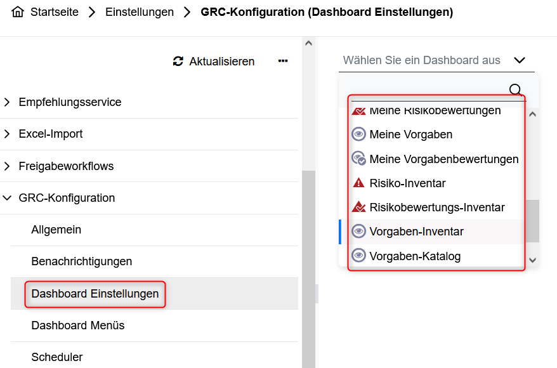Open the three-dot more options menu
557x368 pixels.
[x=283, y=61]
